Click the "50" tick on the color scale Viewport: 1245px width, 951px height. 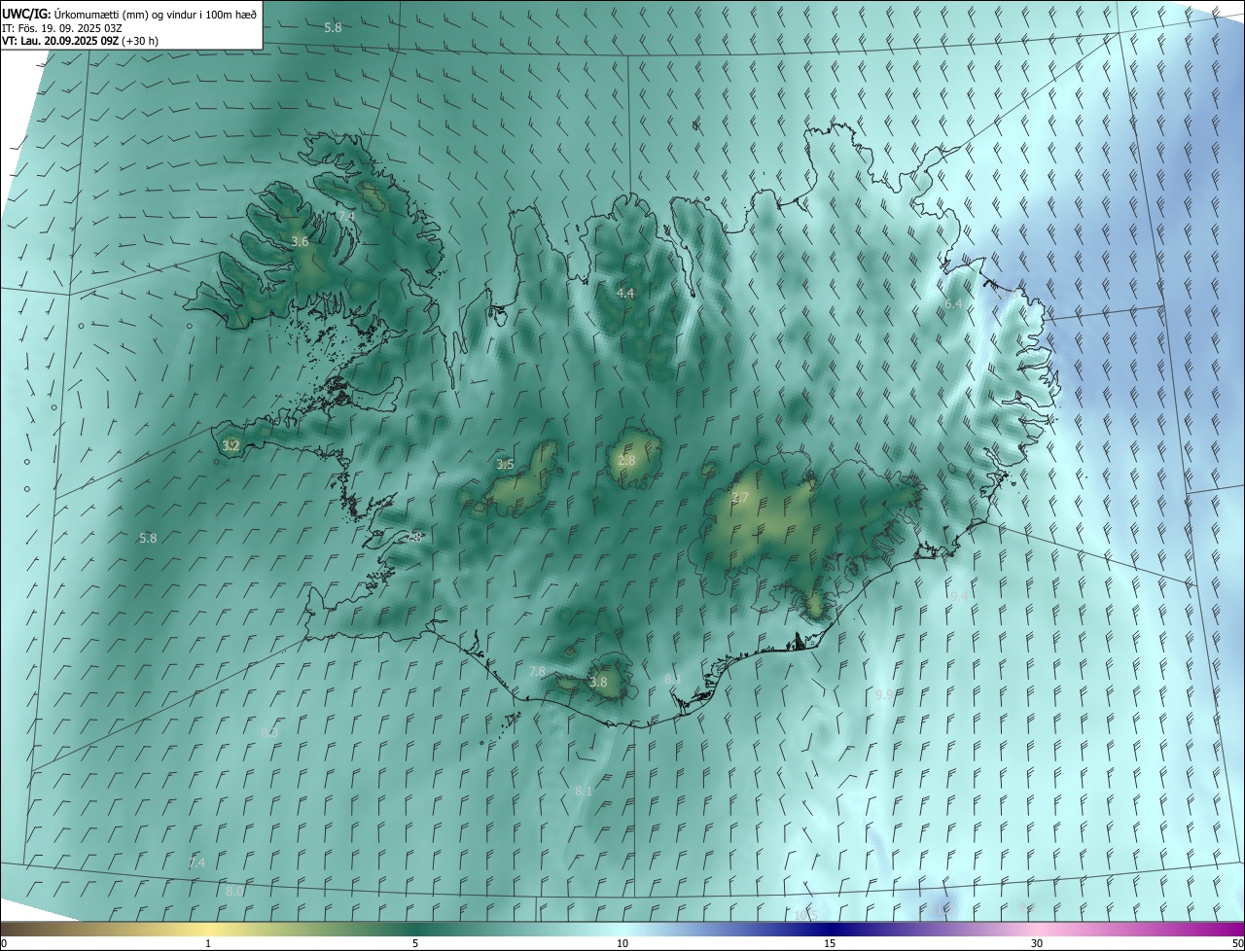1237,943
